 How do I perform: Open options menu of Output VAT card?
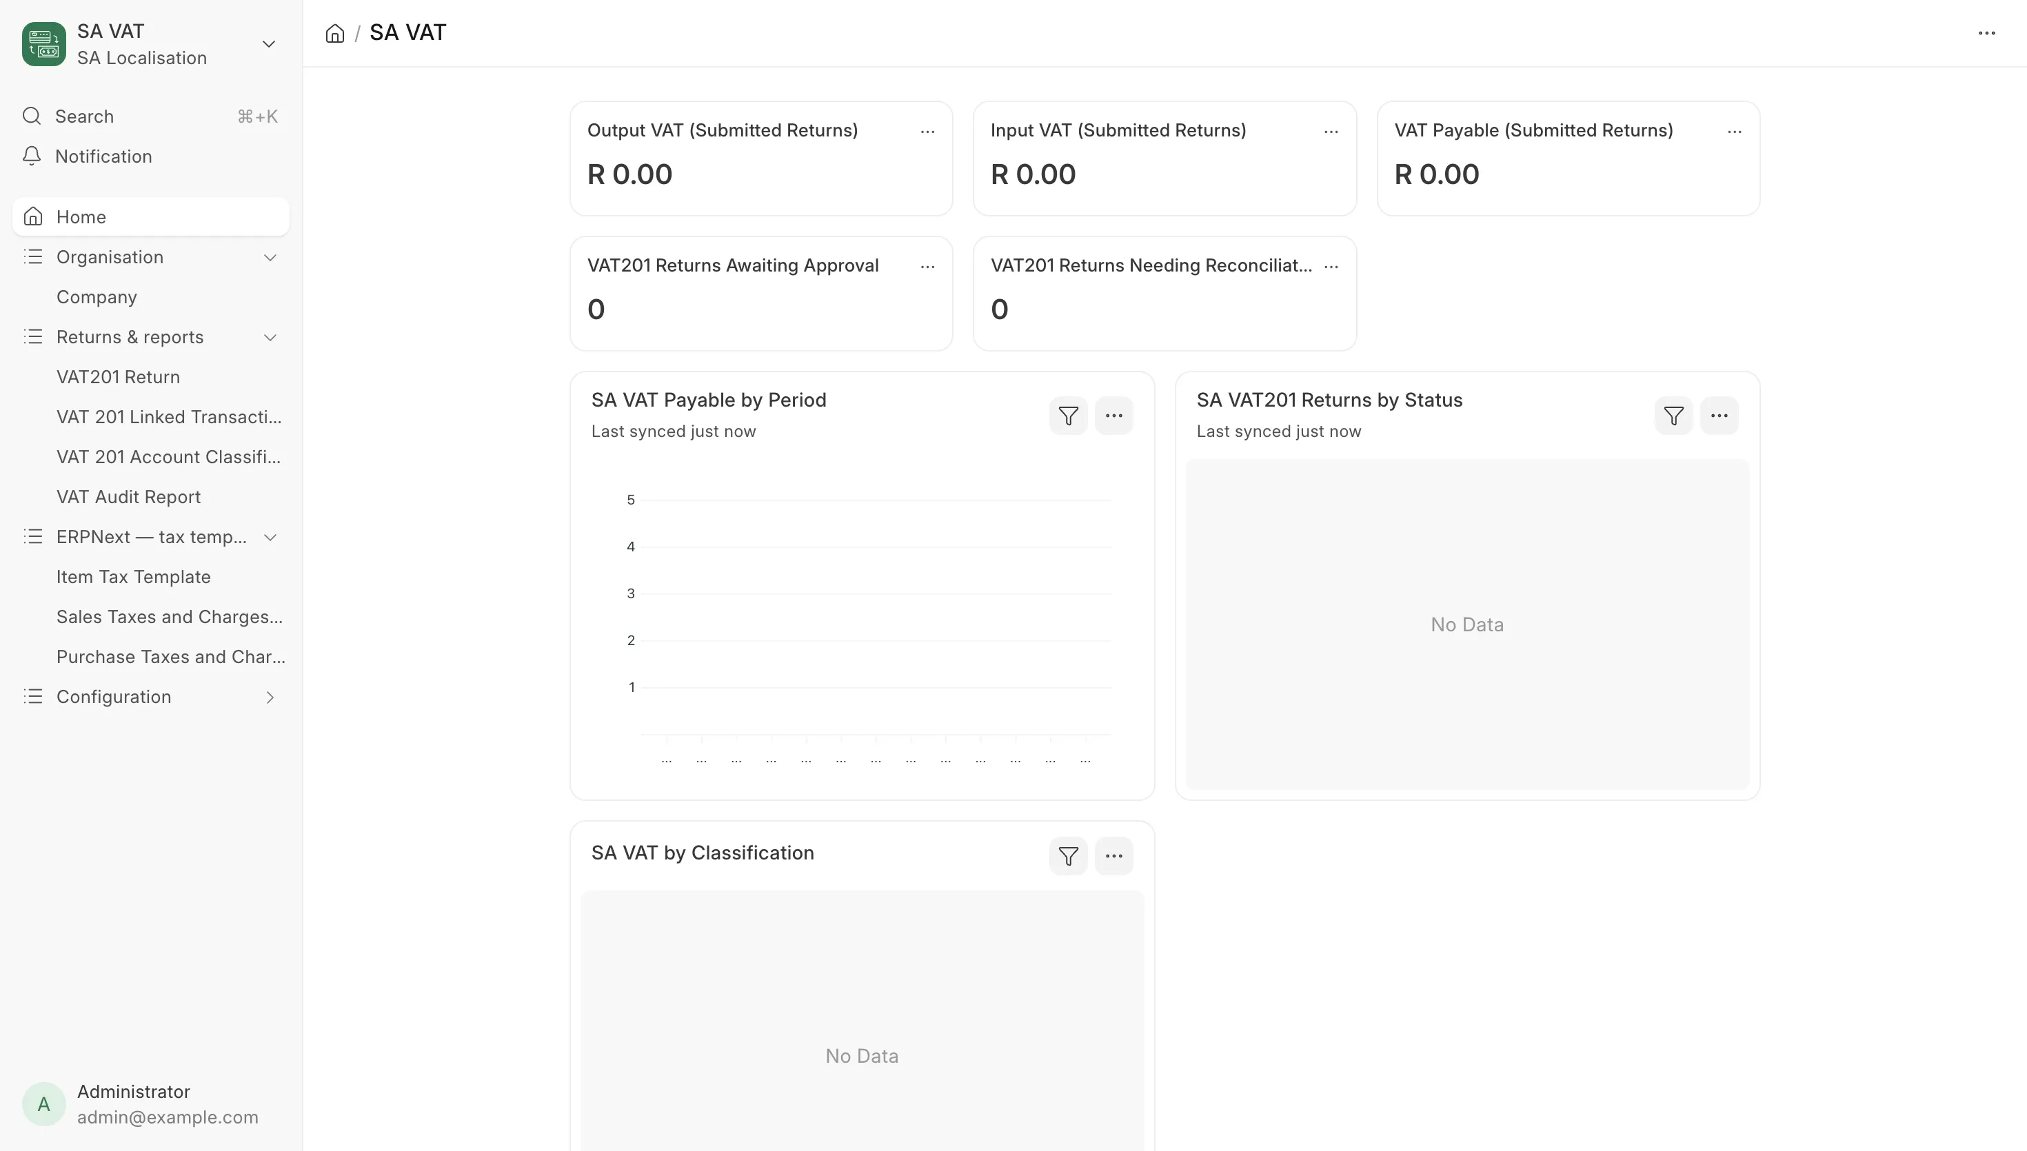point(927,131)
